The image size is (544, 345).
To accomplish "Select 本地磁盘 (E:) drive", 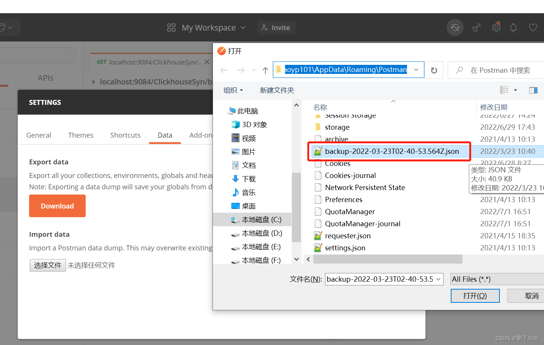I will pyautogui.click(x=256, y=247).
